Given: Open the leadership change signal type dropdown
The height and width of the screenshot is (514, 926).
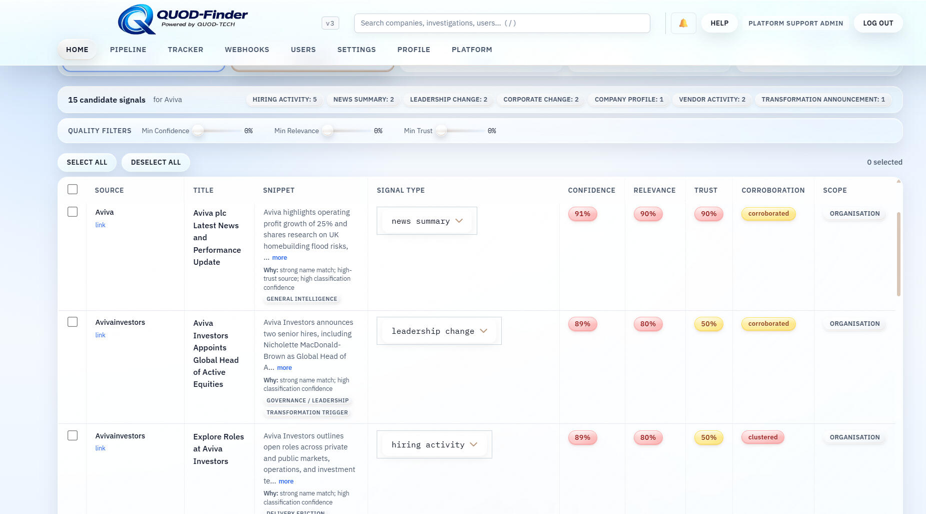Looking at the screenshot, I should coord(439,331).
